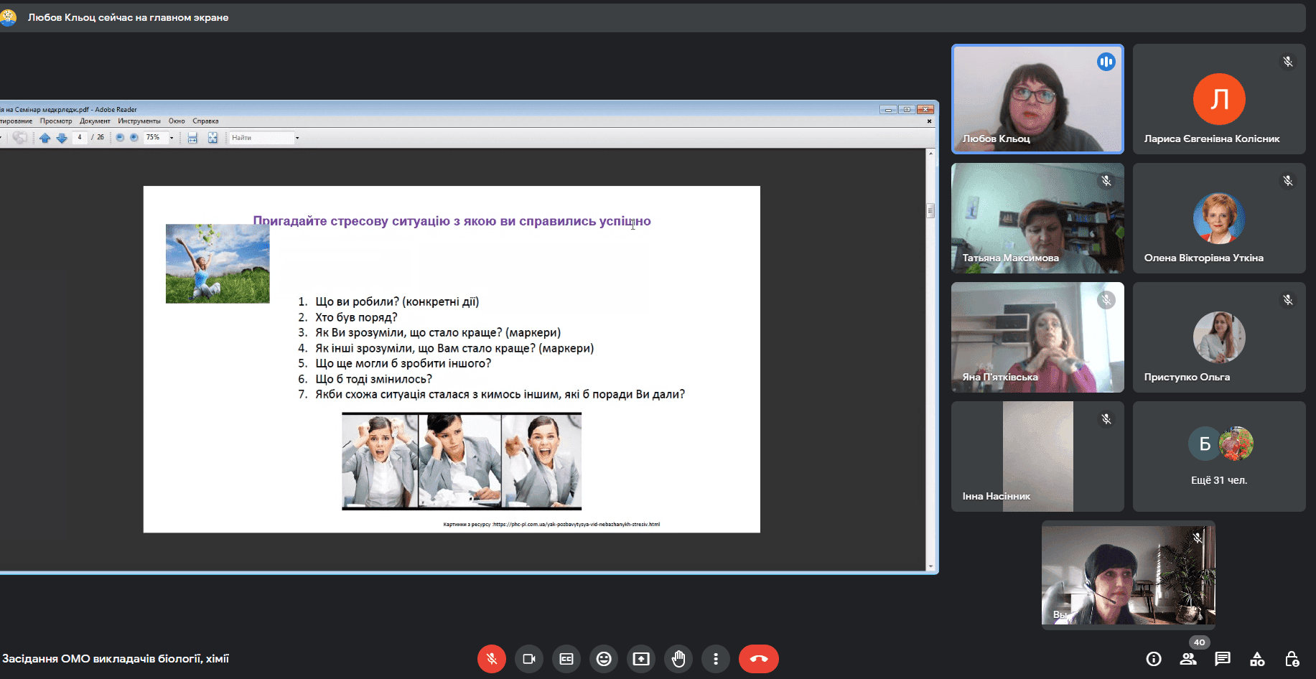The width and height of the screenshot is (1316, 679).
Task: Click the page number field showing 4
Action: click(79, 137)
